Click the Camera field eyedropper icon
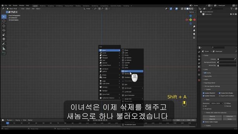This screenshot has width=238, height=134. click(x=235, y=59)
